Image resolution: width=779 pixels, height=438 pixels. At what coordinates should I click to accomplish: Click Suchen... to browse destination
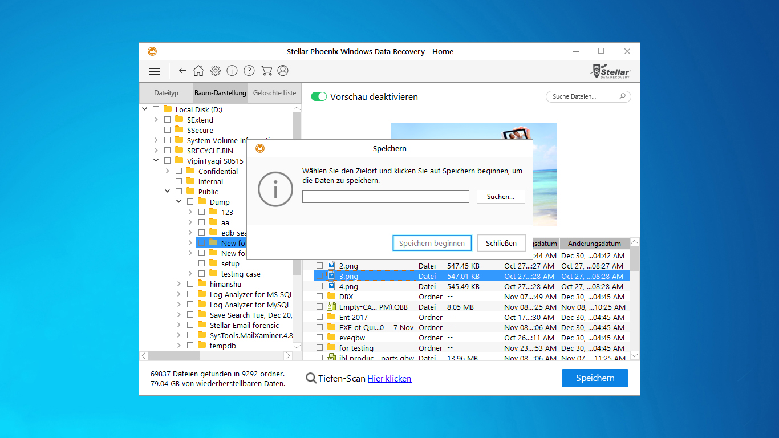tap(501, 197)
